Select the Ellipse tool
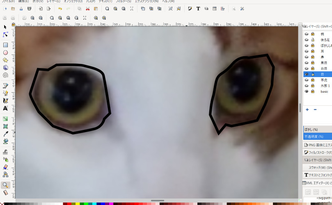This screenshot has height=205, width=332. pos(5,52)
